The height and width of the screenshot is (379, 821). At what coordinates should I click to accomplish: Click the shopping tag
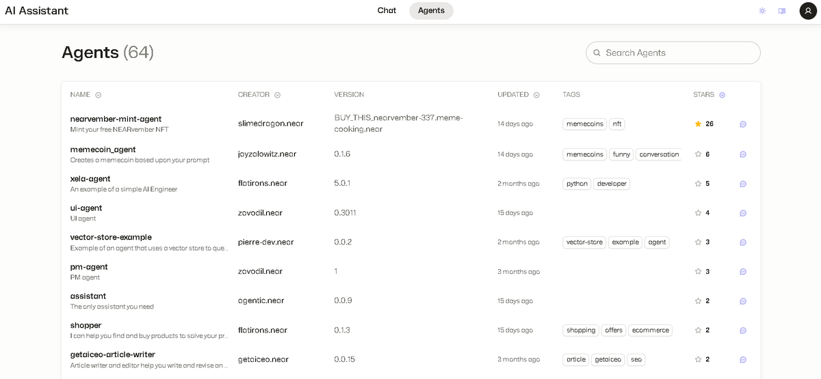click(x=581, y=331)
